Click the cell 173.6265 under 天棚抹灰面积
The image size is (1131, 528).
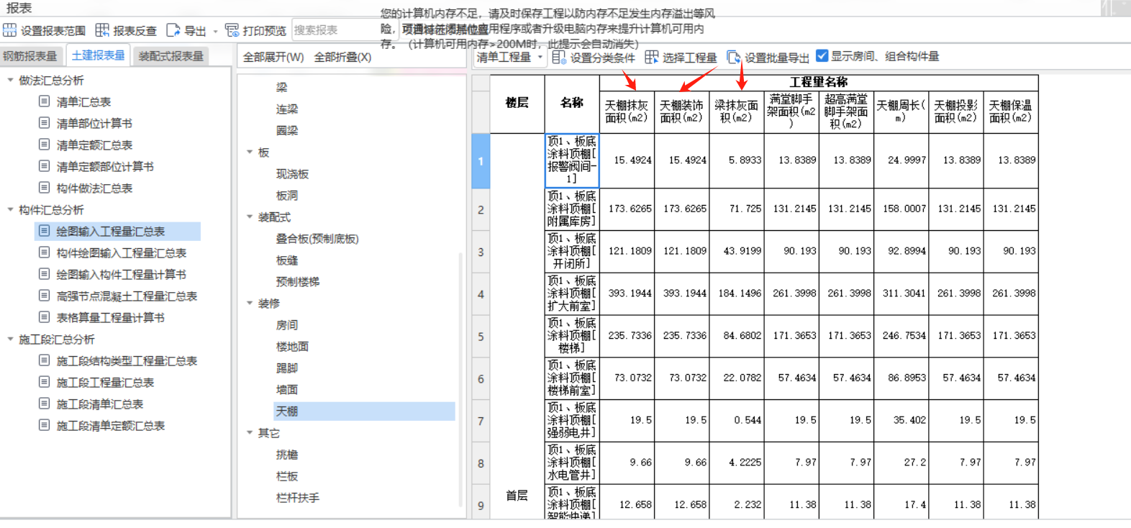pyautogui.click(x=627, y=209)
